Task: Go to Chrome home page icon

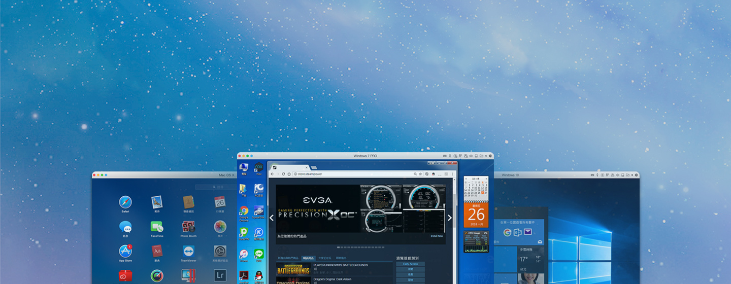Action: tap(289, 174)
